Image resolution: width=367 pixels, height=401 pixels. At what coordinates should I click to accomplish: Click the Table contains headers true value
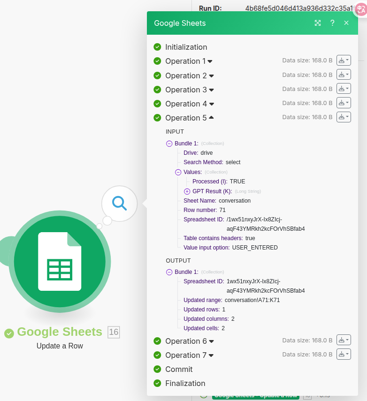[x=250, y=238]
